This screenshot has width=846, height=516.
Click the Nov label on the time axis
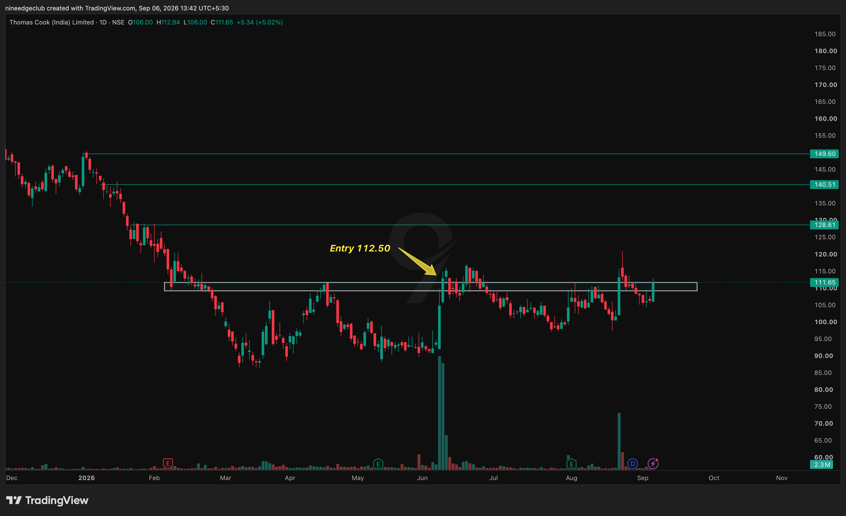tap(782, 478)
